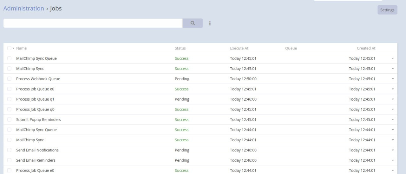Toggle the select-all checkbox in header
The height and width of the screenshot is (174, 406).
(9, 48)
